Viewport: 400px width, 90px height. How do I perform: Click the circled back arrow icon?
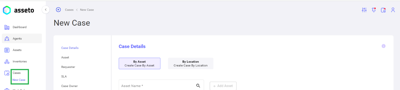(x=58, y=10)
